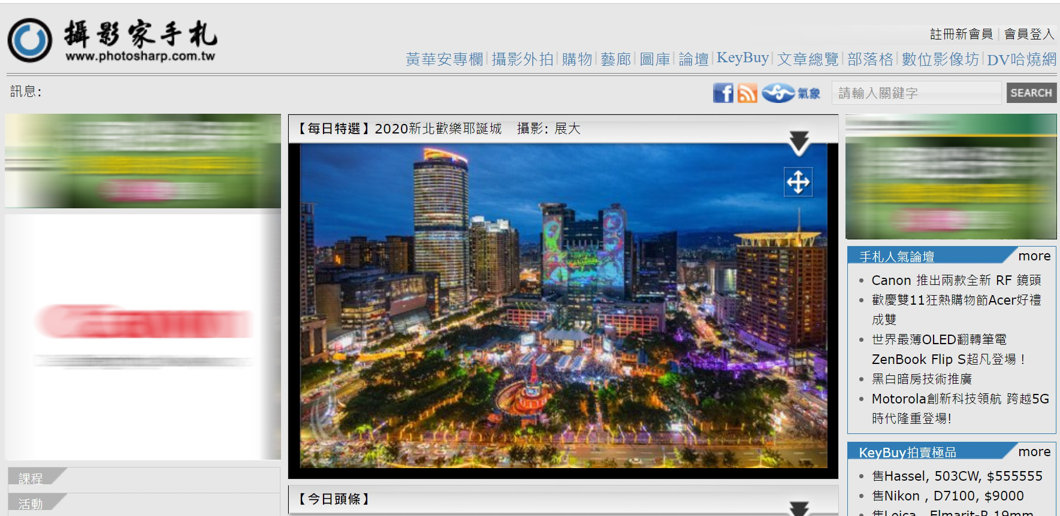This screenshot has height=516, width=1060.
Task: Click the SEARCH button
Action: (1031, 93)
